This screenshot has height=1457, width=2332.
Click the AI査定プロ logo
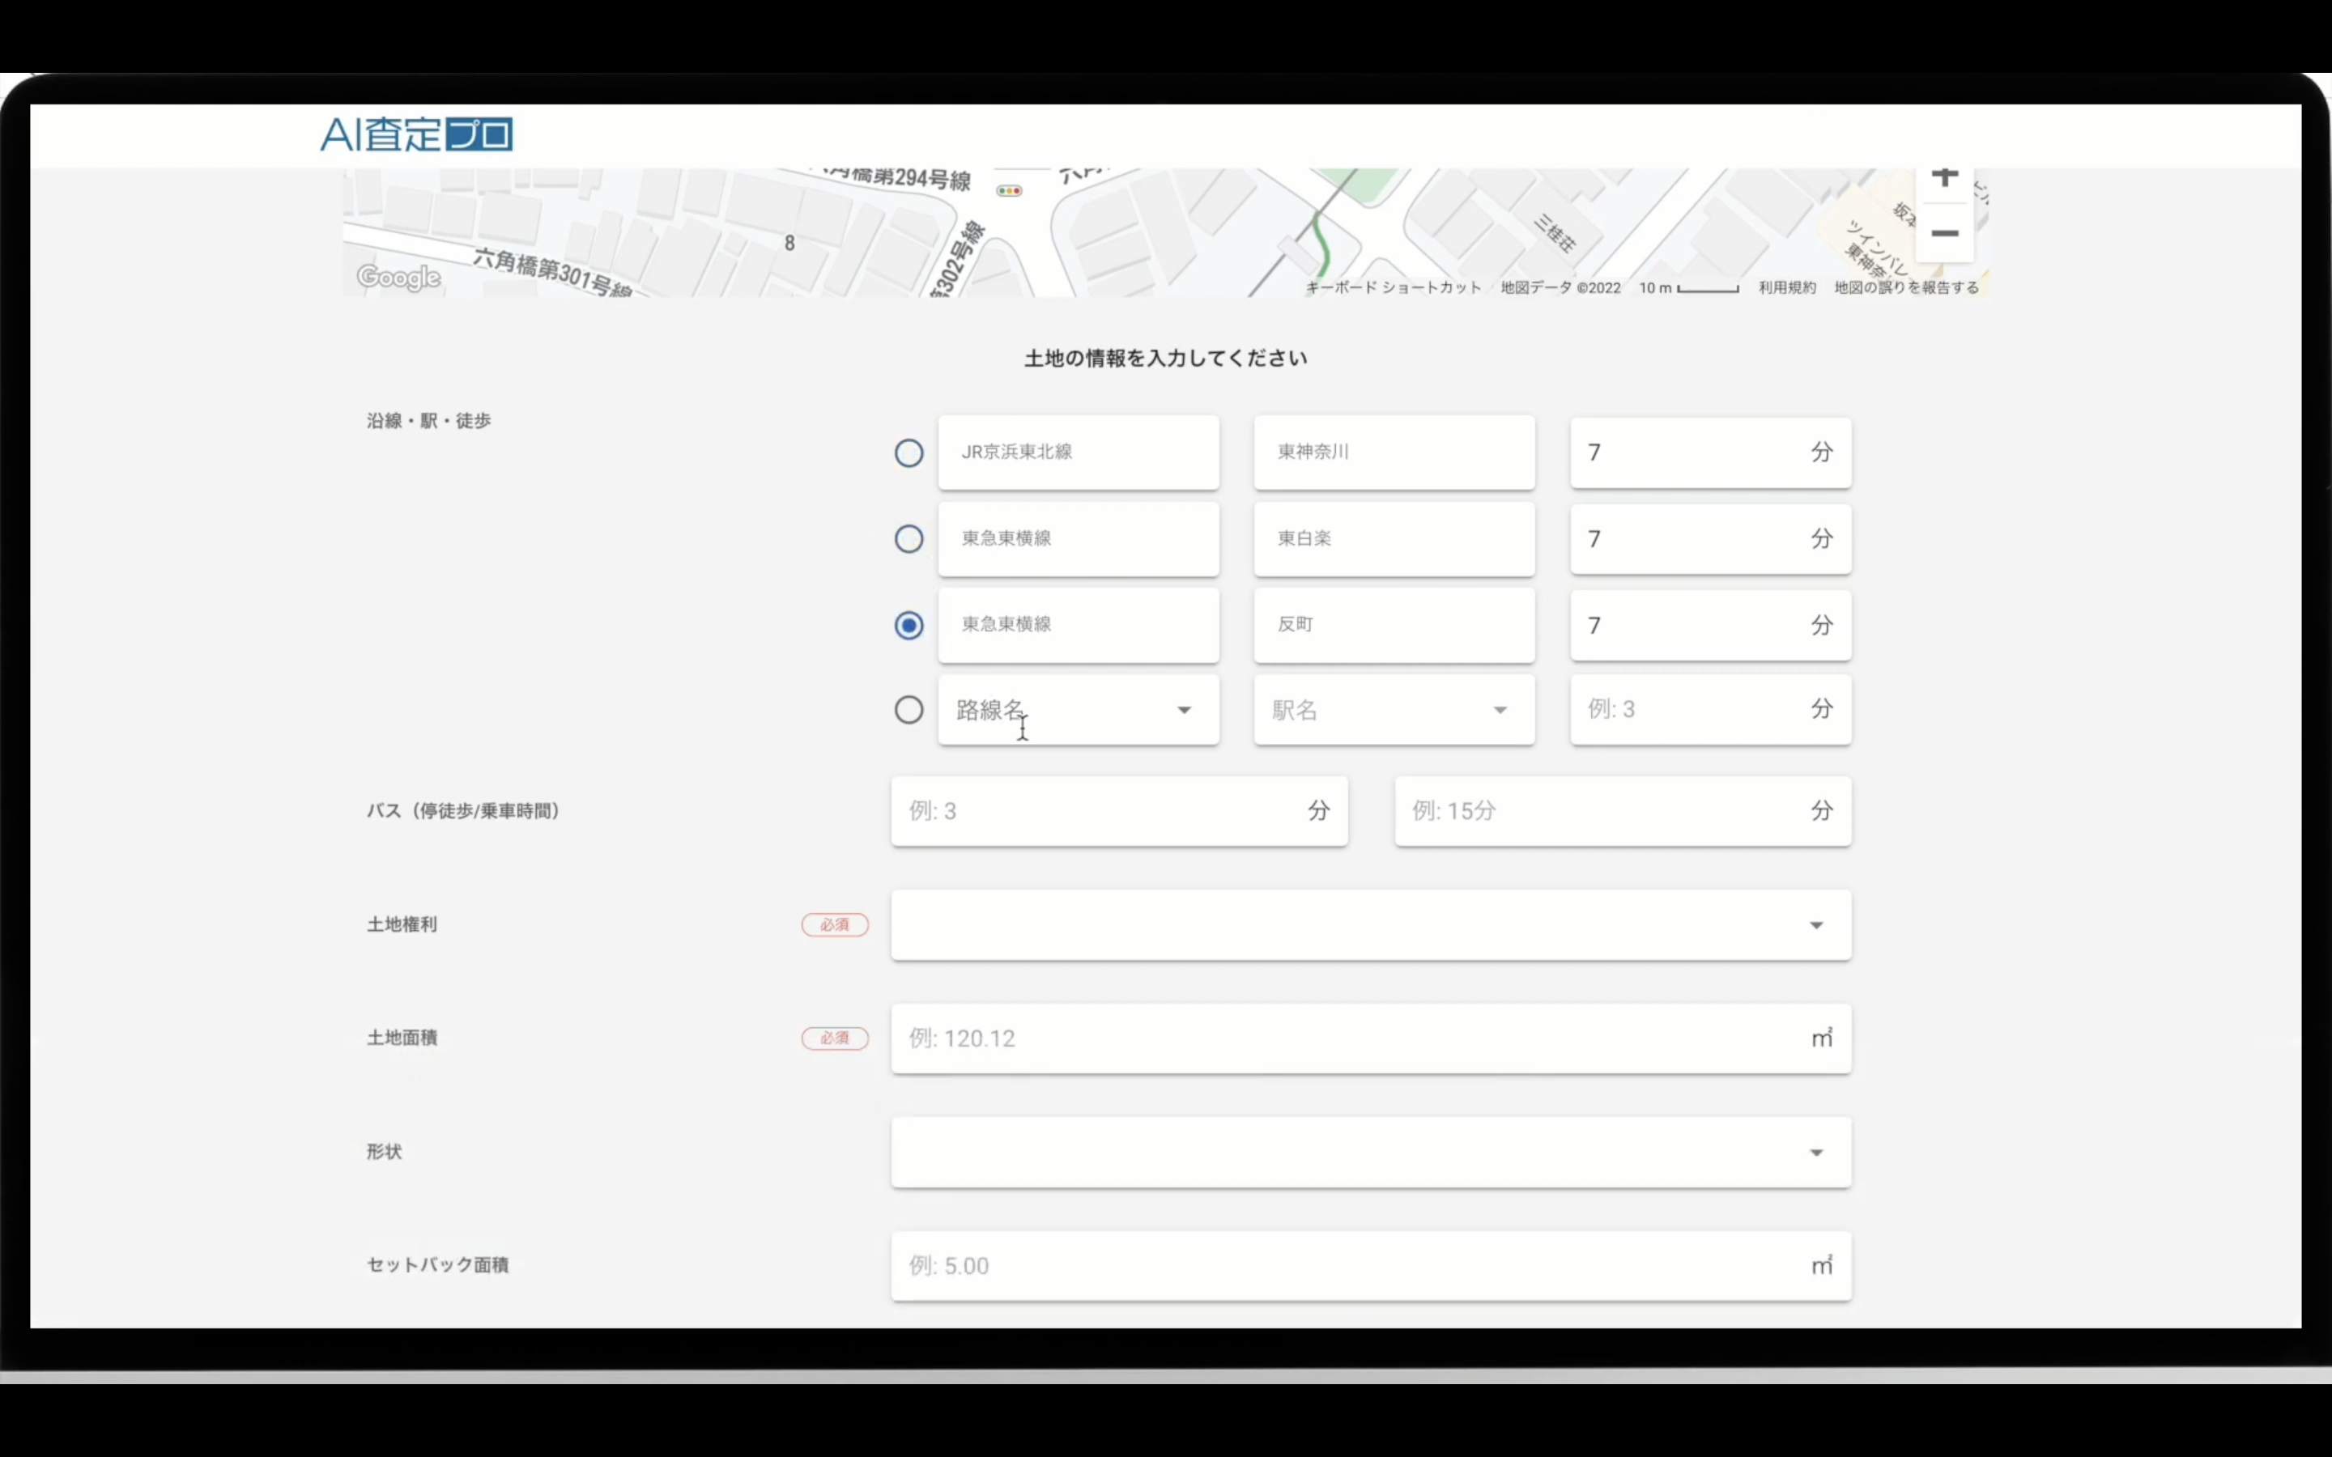click(x=416, y=134)
